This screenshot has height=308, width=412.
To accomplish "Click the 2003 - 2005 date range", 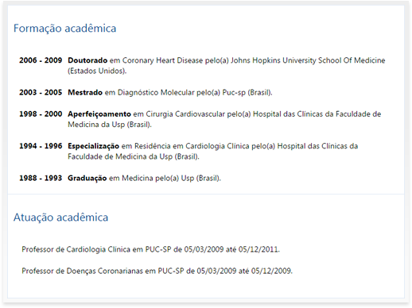I will (x=41, y=92).
